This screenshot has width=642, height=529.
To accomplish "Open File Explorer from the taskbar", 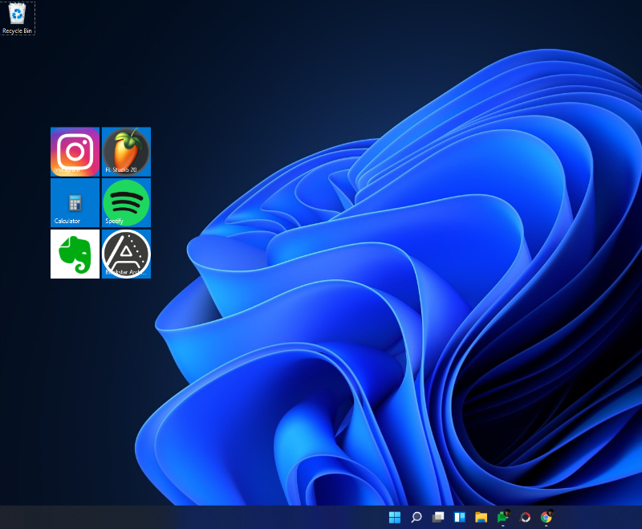I will tap(481, 518).
